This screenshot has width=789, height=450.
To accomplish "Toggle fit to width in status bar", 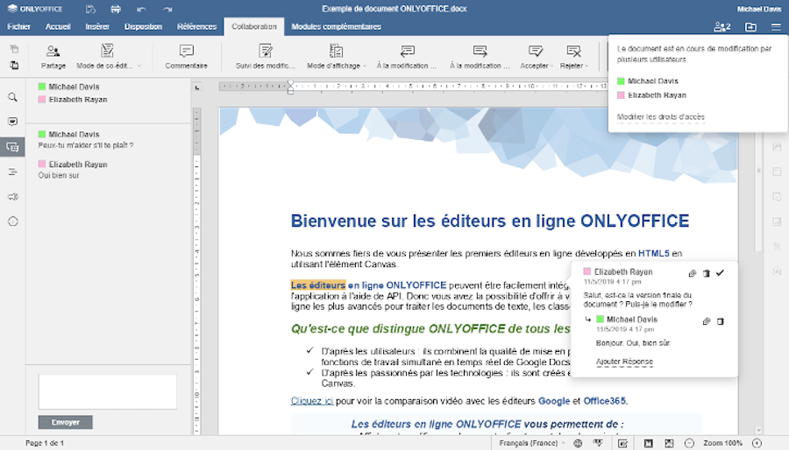I will pos(669,443).
